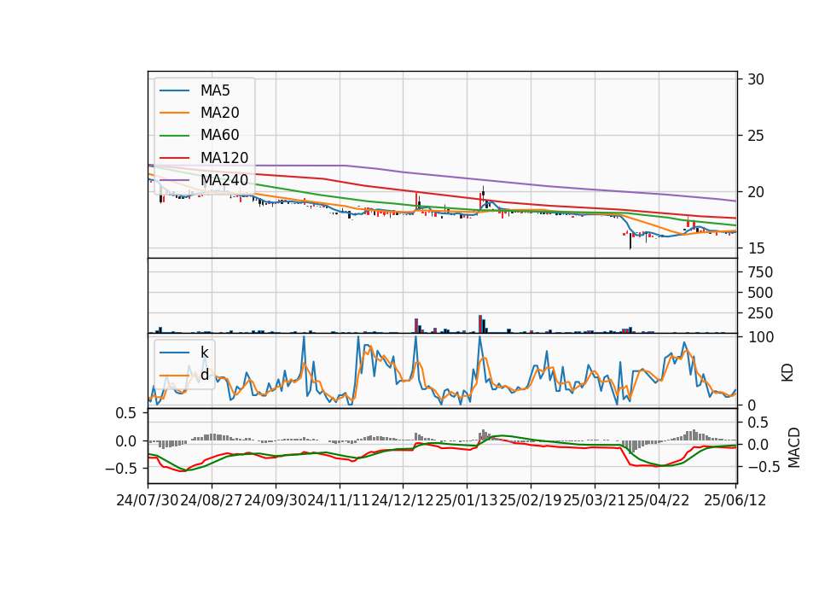This screenshot has width=819, height=589.
Task: Click the 25/02/19 date label
Action: tap(530, 501)
